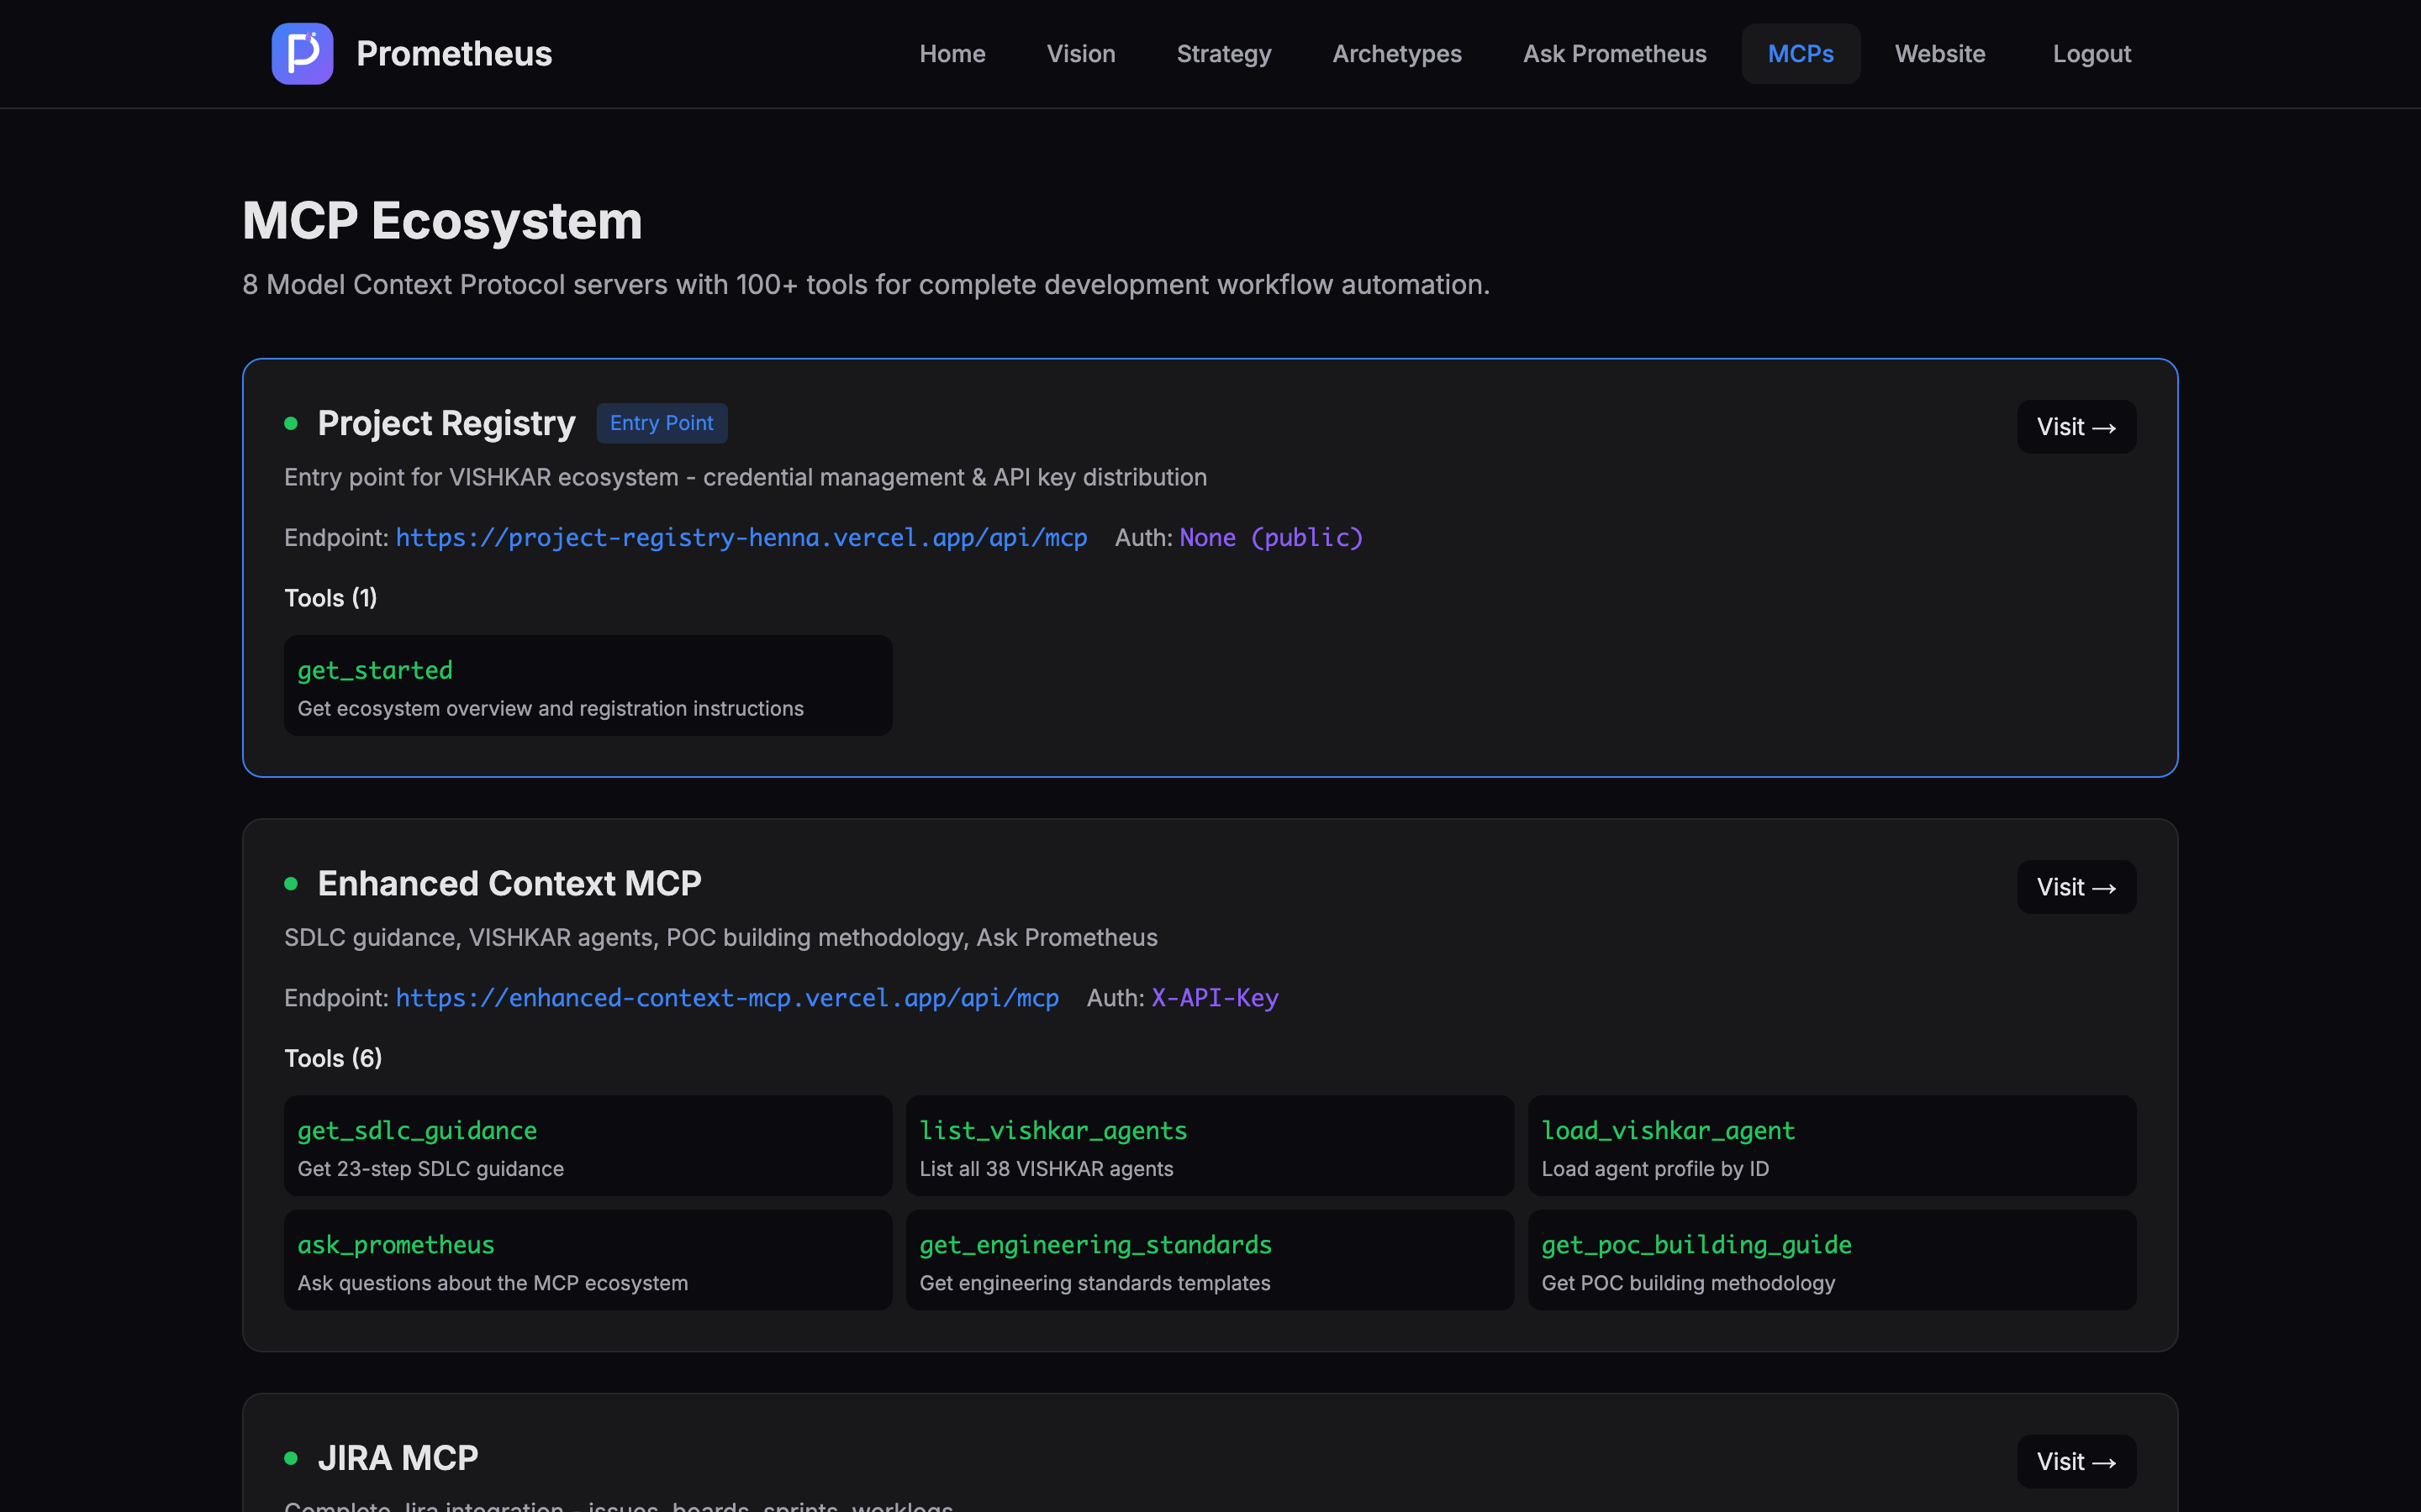Image resolution: width=2421 pixels, height=1512 pixels.
Task: Switch to the MCPs tab
Action: [1800, 53]
